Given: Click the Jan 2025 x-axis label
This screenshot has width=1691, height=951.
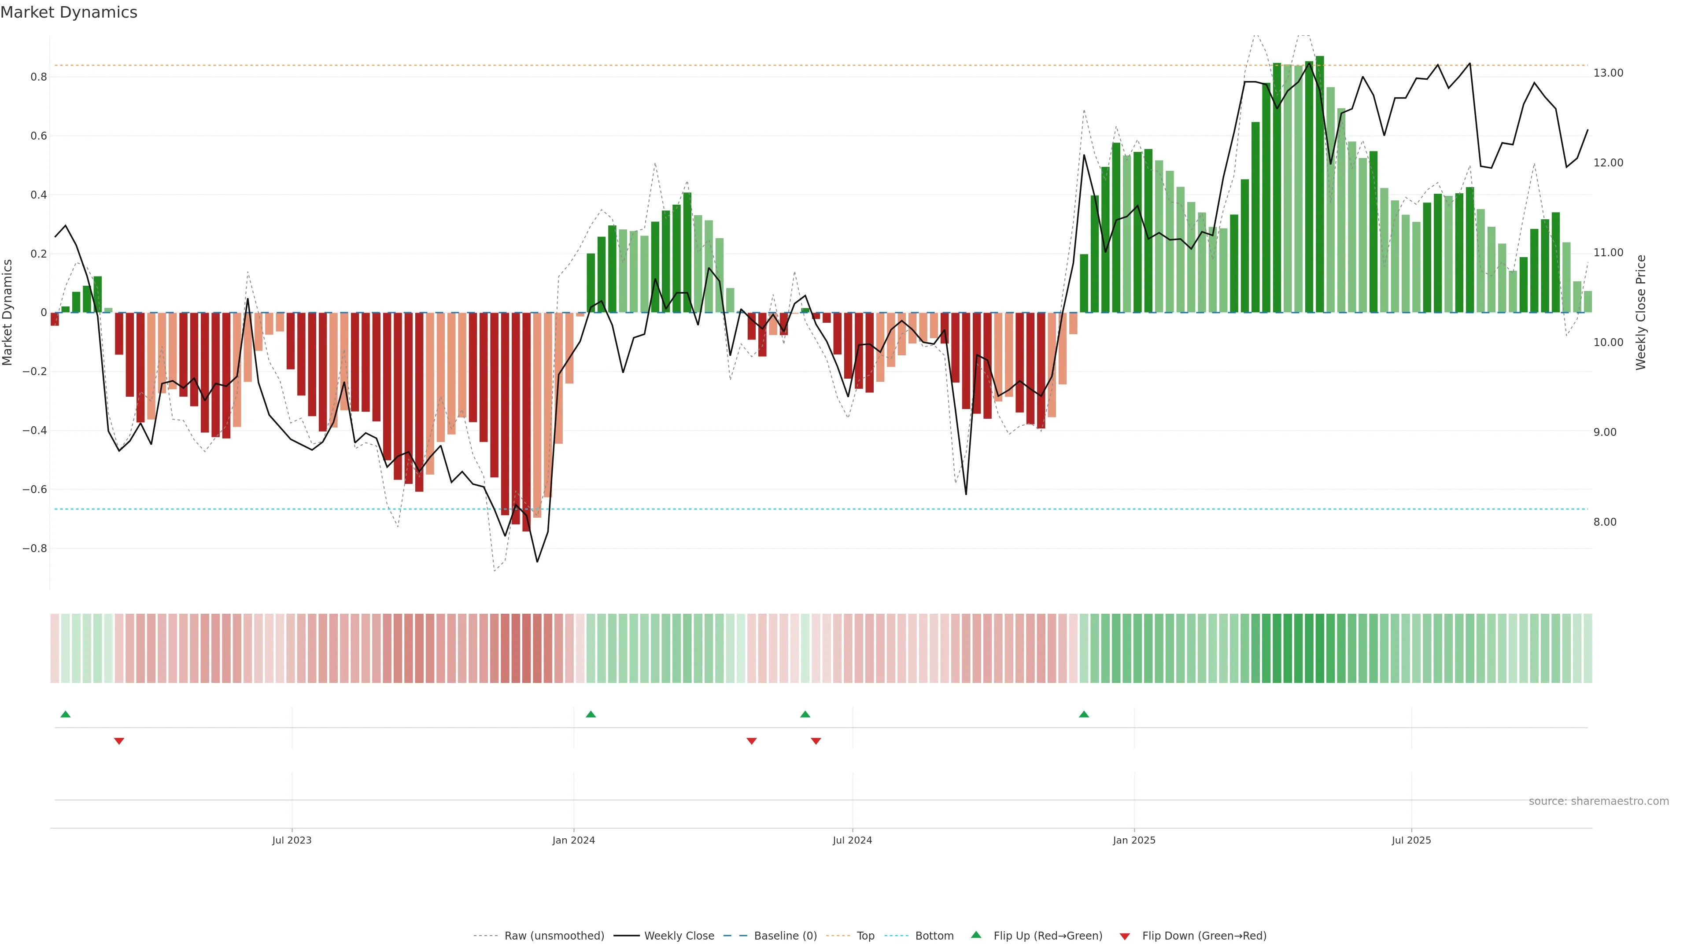Looking at the screenshot, I should [1133, 840].
